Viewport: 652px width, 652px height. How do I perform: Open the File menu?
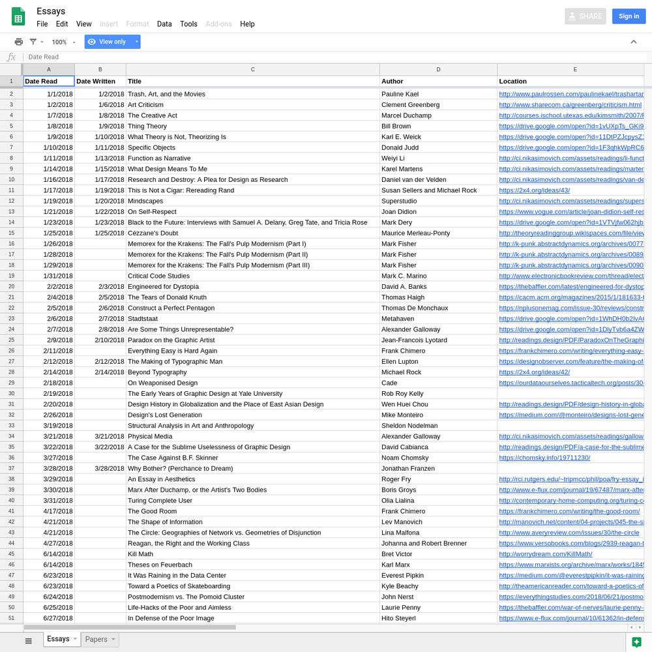coord(42,23)
